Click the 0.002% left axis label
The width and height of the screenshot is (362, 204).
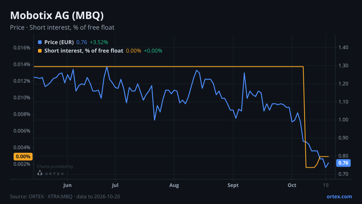coord(22,164)
